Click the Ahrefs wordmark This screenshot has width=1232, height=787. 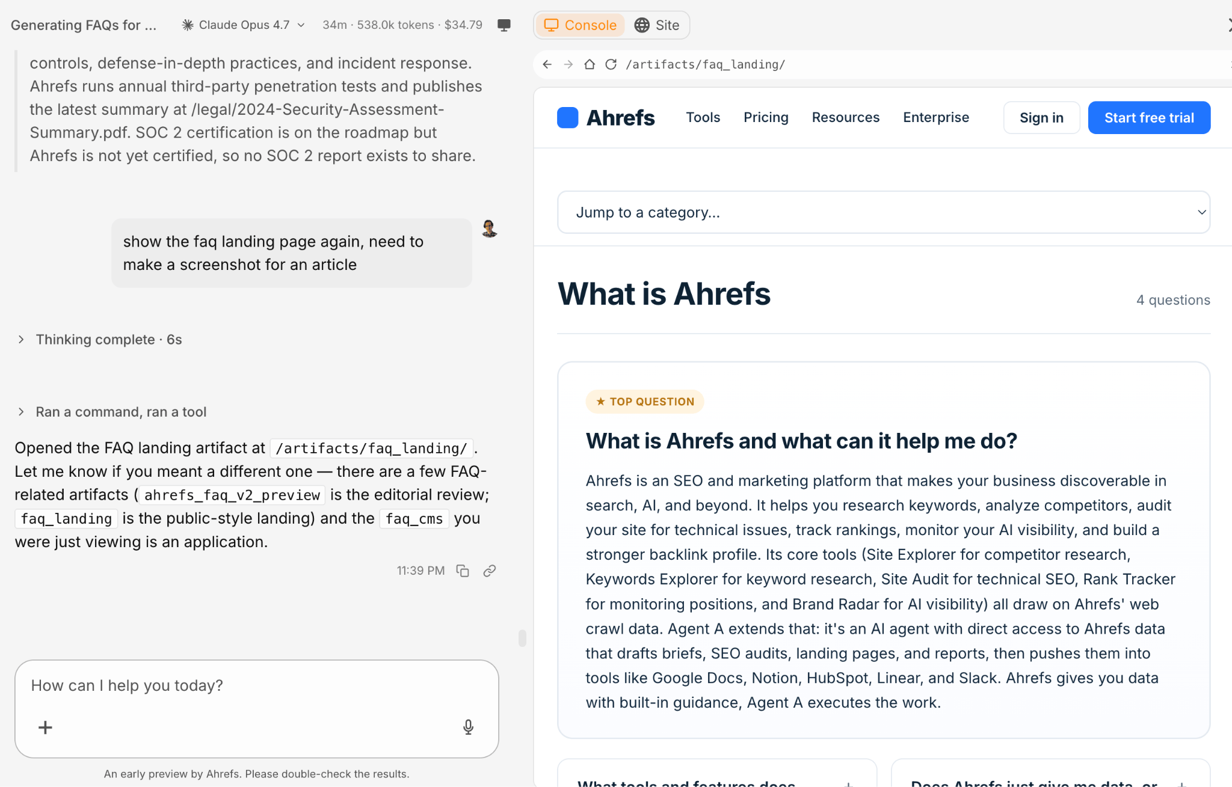620,118
